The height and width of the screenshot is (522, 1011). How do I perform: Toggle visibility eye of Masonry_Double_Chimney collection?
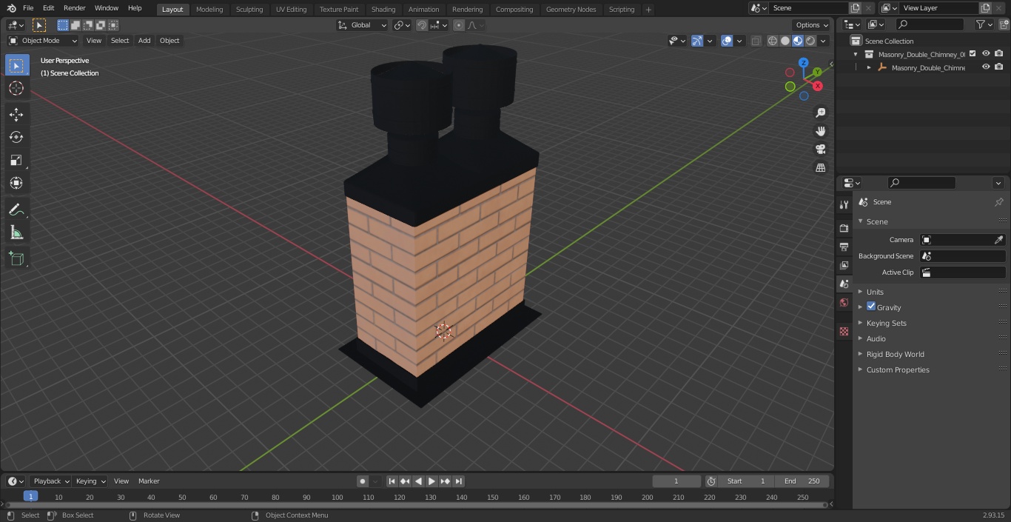pos(985,54)
